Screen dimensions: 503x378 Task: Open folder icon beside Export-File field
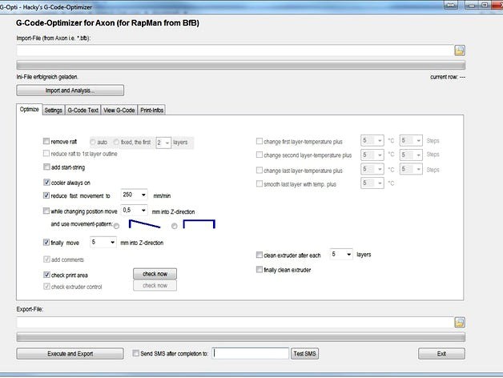pyautogui.click(x=460, y=322)
